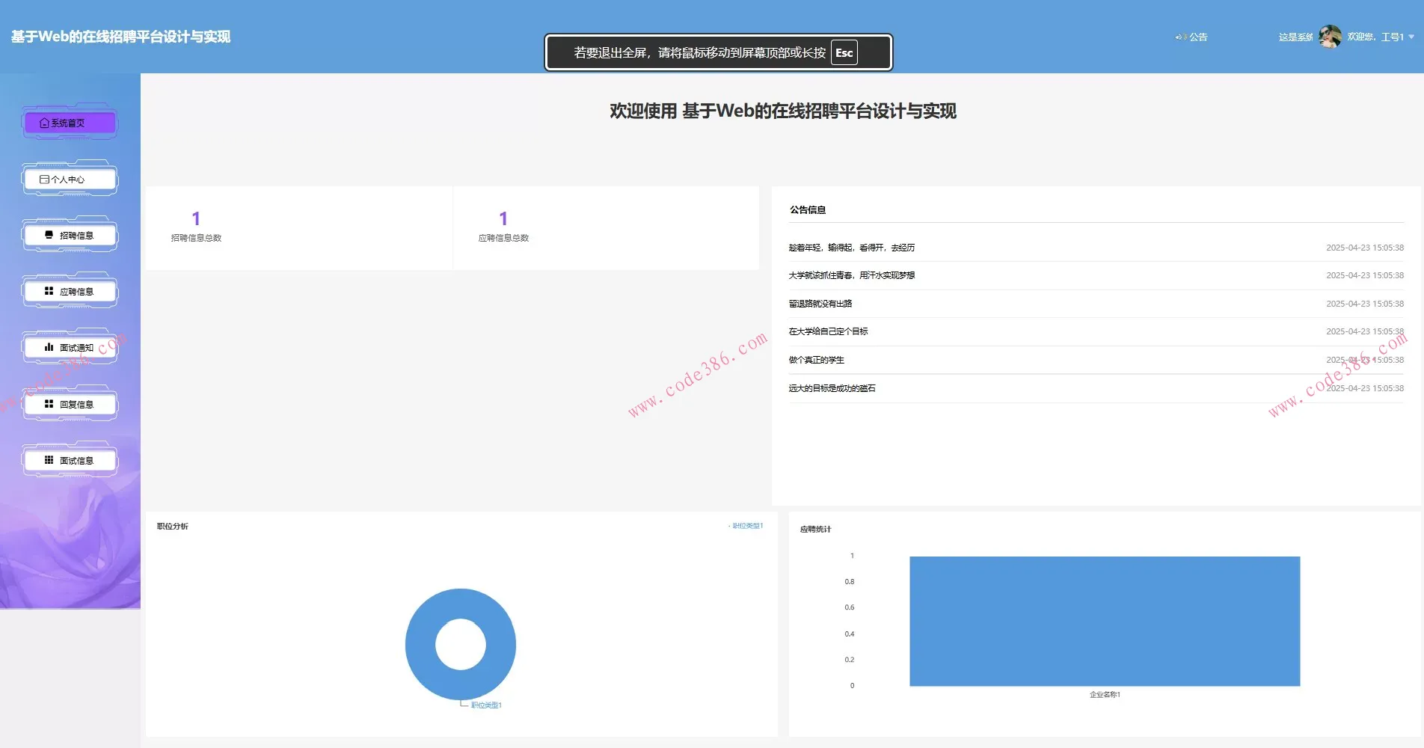This screenshot has width=1424, height=748.
Task: Open the 应聘信息 sidebar menu
Action: 70,292
